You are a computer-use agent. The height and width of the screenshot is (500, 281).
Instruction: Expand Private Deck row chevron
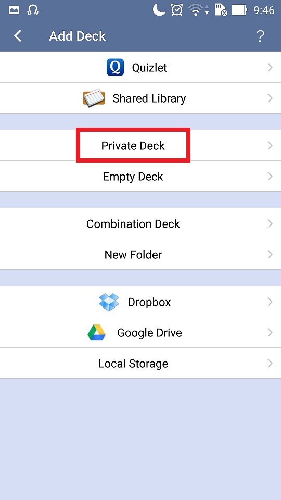[x=270, y=145]
